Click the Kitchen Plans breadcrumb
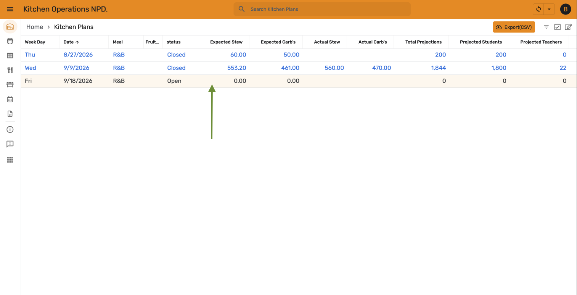This screenshot has width=577, height=295. 74,27
